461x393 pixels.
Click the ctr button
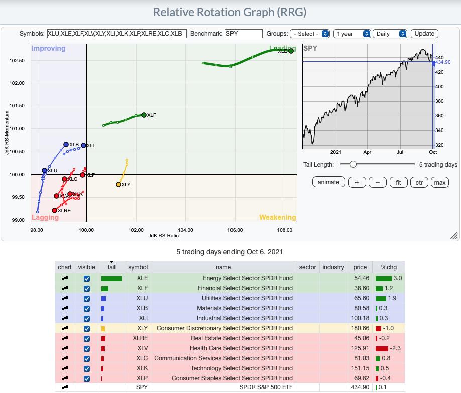(419, 182)
